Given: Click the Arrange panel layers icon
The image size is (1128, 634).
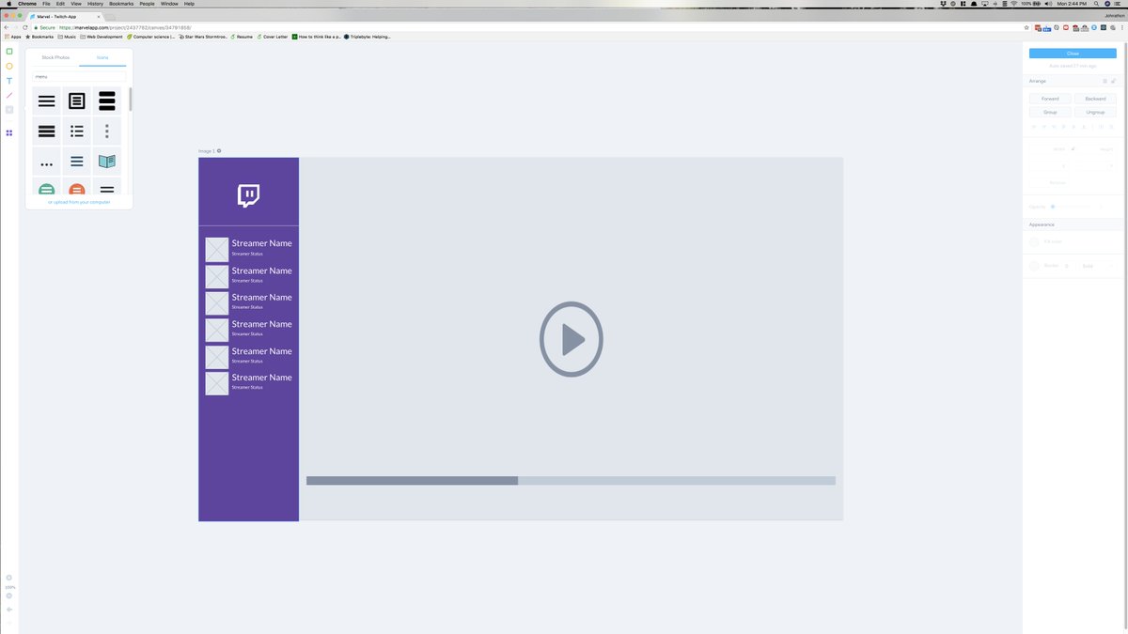Looking at the screenshot, I should 1104,81.
